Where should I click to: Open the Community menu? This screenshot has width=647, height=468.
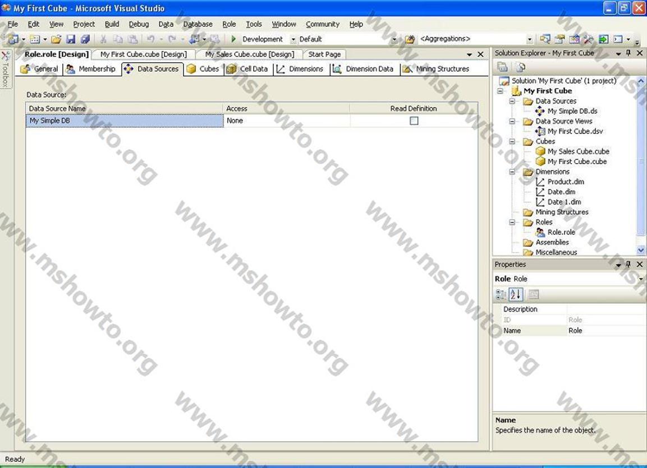coord(323,24)
